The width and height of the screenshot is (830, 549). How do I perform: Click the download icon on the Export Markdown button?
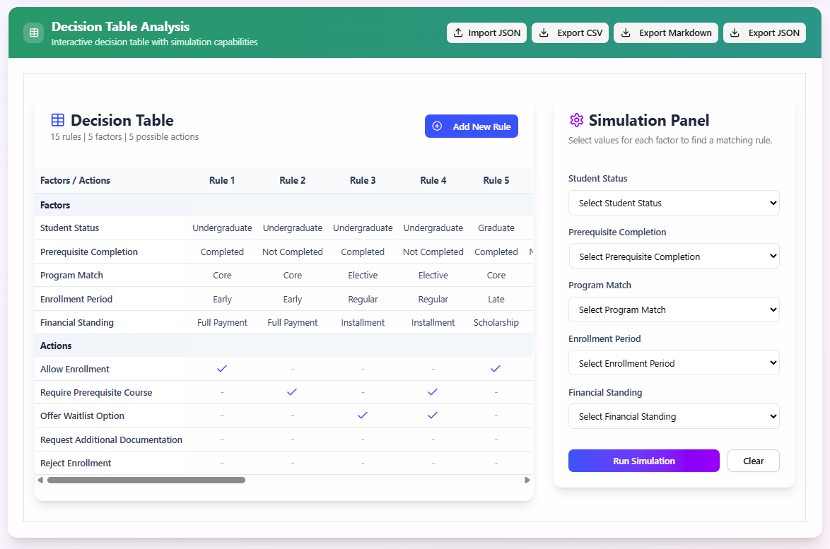625,33
